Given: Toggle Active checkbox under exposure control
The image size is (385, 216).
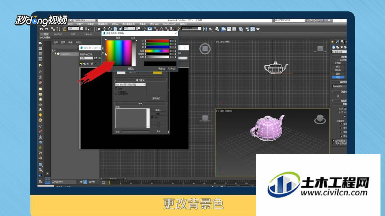Looking at the screenshot, I should (116, 88).
